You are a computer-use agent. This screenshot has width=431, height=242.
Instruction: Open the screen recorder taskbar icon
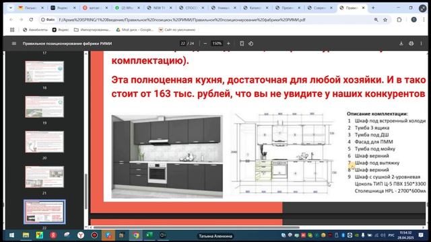pyautogui.click(x=94, y=235)
